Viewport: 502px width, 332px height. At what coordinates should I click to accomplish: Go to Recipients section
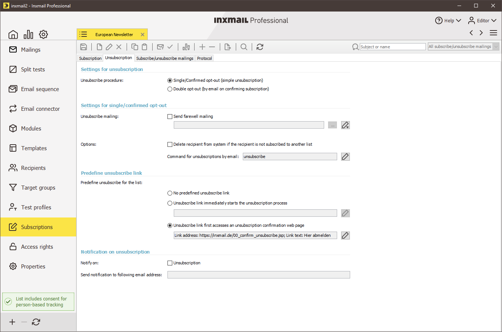(38, 168)
